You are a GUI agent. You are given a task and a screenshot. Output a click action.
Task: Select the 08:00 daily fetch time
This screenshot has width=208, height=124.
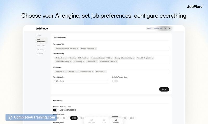65,118
